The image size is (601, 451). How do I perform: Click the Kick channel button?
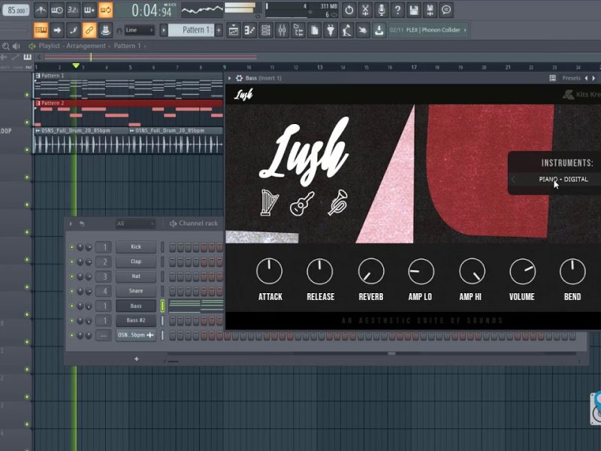136,247
